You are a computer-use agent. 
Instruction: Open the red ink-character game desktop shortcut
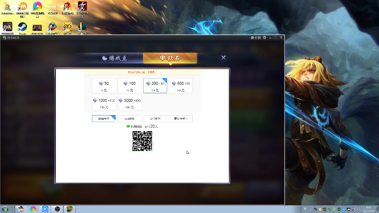pos(67,8)
